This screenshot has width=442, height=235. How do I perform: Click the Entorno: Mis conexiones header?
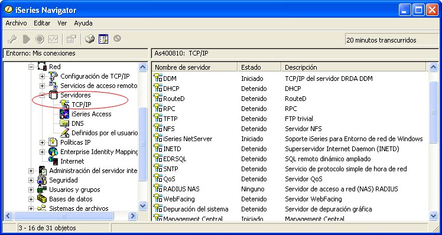click(x=75, y=53)
